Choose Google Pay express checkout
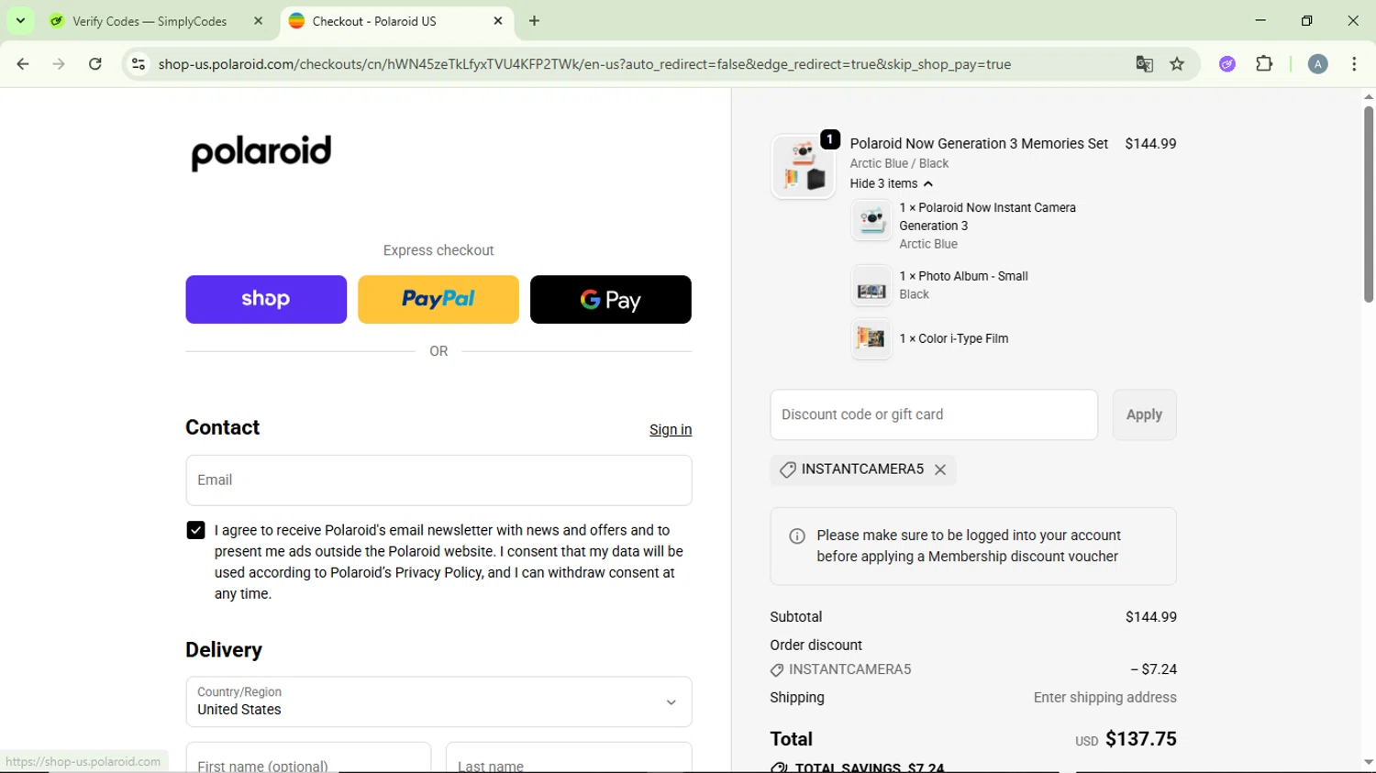The width and height of the screenshot is (1376, 773). 611,299
